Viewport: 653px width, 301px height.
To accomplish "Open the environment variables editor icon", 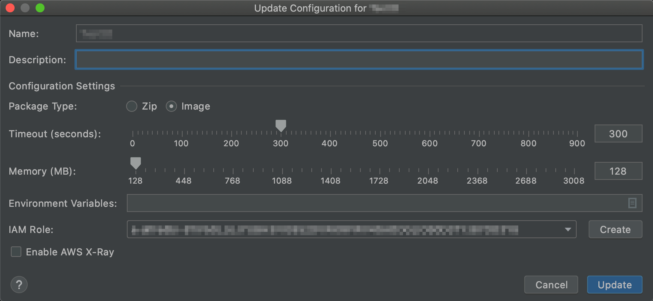I will point(632,203).
